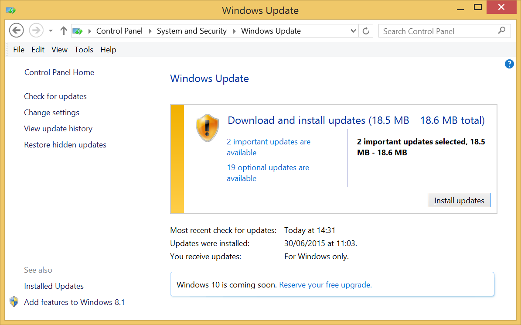Click Reserve your free upgrade link
The width and height of the screenshot is (521, 325).
pyautogui.click(x=325, y=285)
